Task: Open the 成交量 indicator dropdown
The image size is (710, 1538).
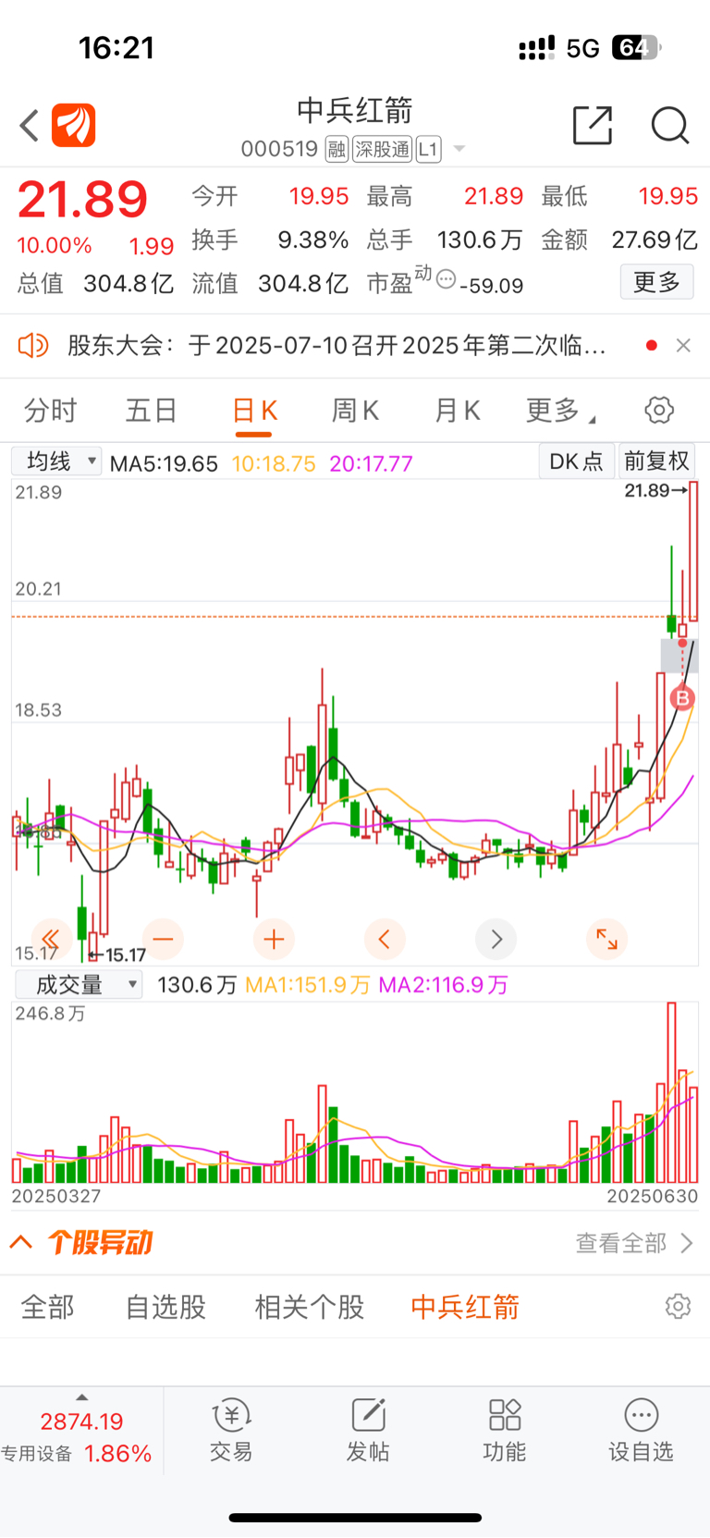Action: click(x=79, y=984)
